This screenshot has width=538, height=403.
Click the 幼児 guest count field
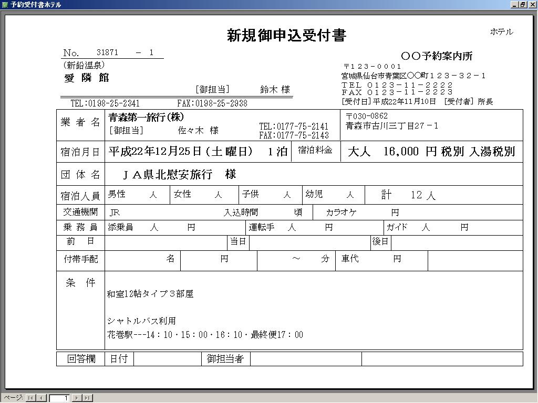tap(334, 195)
